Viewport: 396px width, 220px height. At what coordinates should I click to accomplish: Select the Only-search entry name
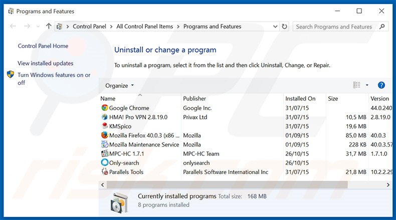[x=124, y=163]
